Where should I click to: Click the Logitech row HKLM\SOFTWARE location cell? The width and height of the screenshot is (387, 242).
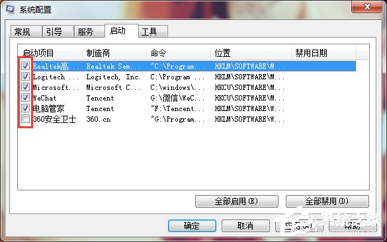coord(249,77)
